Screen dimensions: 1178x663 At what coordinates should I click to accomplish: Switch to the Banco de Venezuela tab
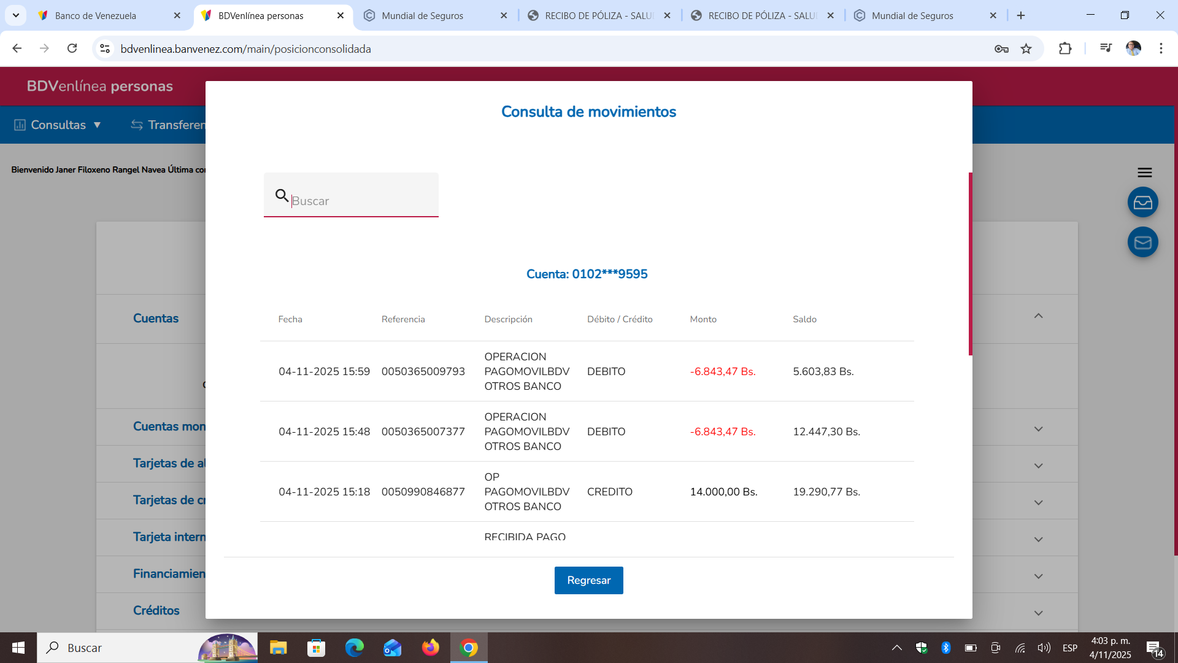click(x=96, y=16)
